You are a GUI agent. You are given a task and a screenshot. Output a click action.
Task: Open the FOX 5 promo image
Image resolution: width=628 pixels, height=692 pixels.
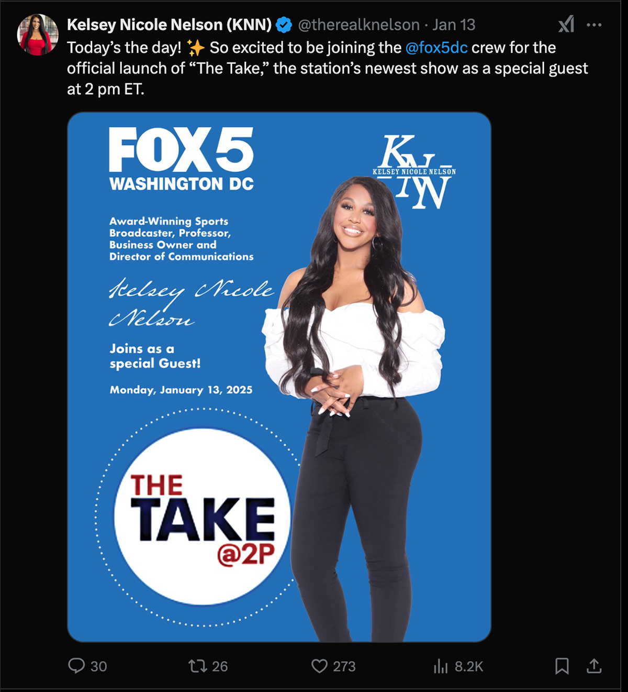(x=279, y=377)
